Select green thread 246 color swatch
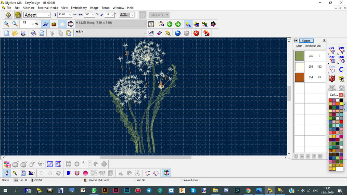This screenshot has width=347, height=195. tap(300, 56)
